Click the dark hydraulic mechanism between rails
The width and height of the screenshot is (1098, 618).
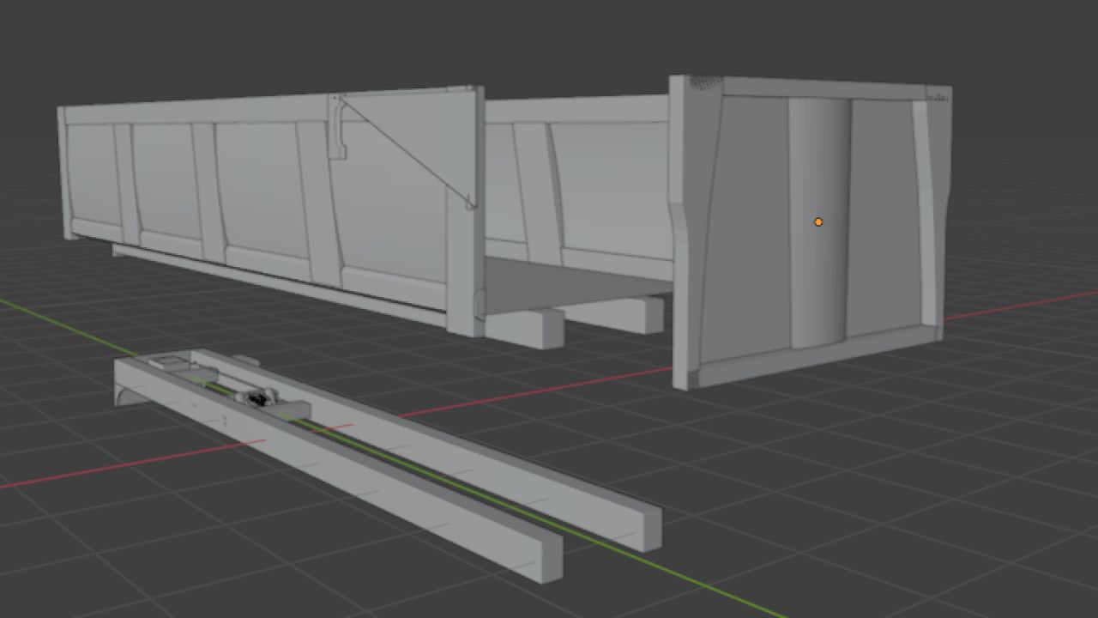coord(258,398)
